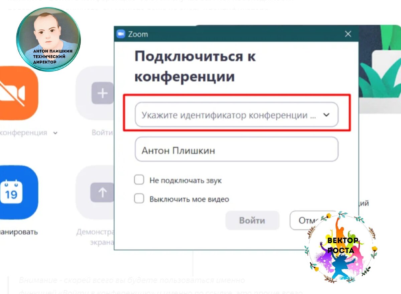Click the Вектор Роста circular logo
Screen dimensions: 401x294
pyautogui.click(x=341, y=247)
